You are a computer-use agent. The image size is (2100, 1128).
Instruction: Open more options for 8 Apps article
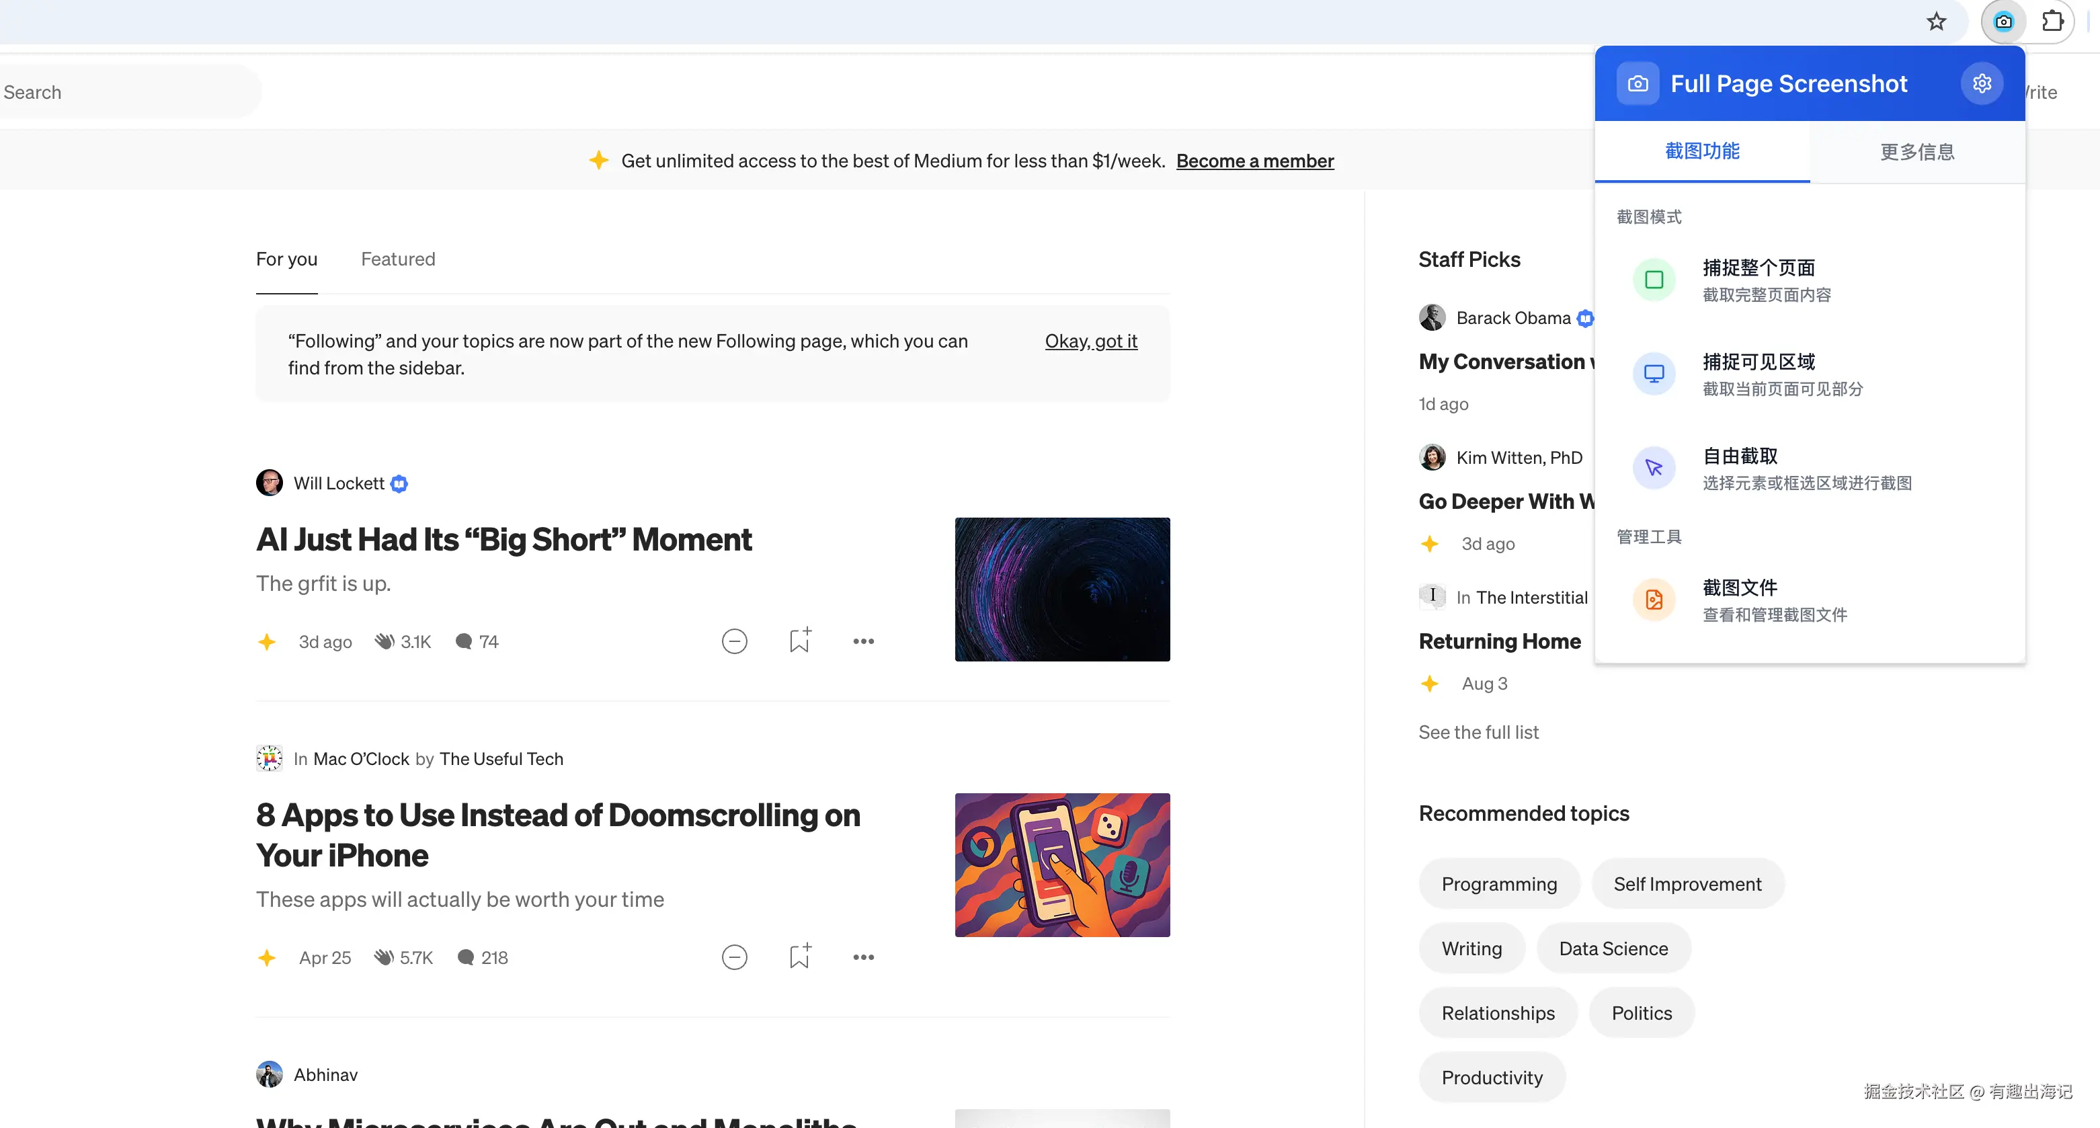pyautogui.click(x=863, y=957)
